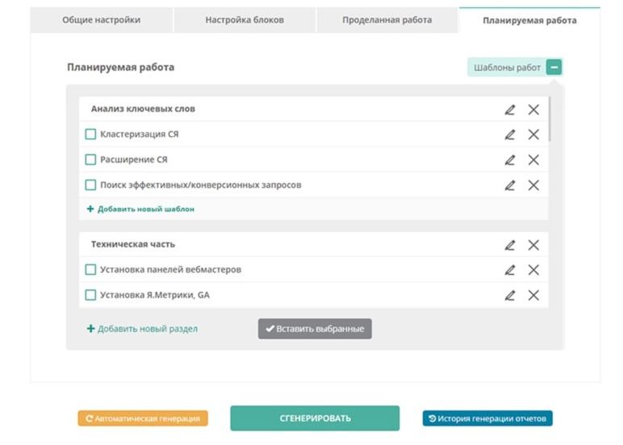Enable the Установка панелей вебмастеров checkbox
This screenshot has height=445, width=623.
tap(90, 269)
